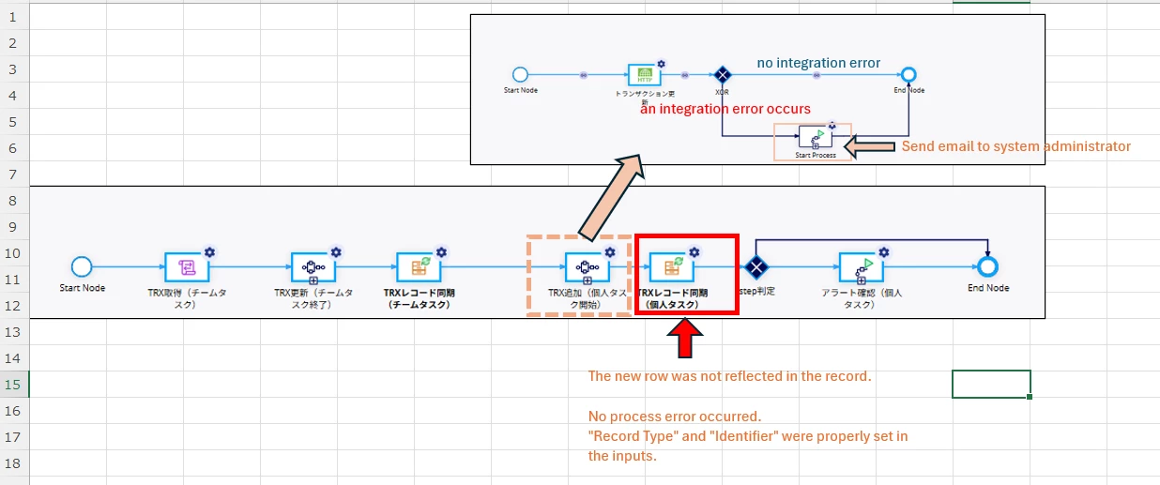This screenshot has width=1160, height=485.
Task: Select row header 5
Action: (x=13, y=122)
